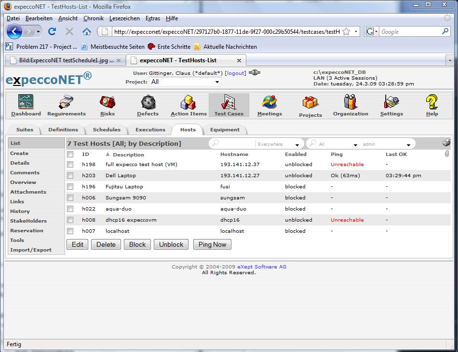Expand the Project dropdown showing All
The height and width of the screenshot is (352, 458).
[x=185, y=82]
